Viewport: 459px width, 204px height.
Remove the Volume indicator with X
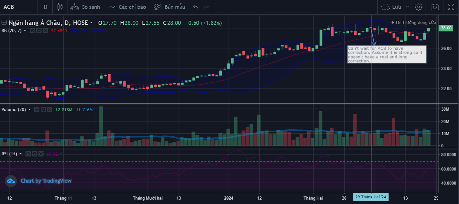coord(49,109)
